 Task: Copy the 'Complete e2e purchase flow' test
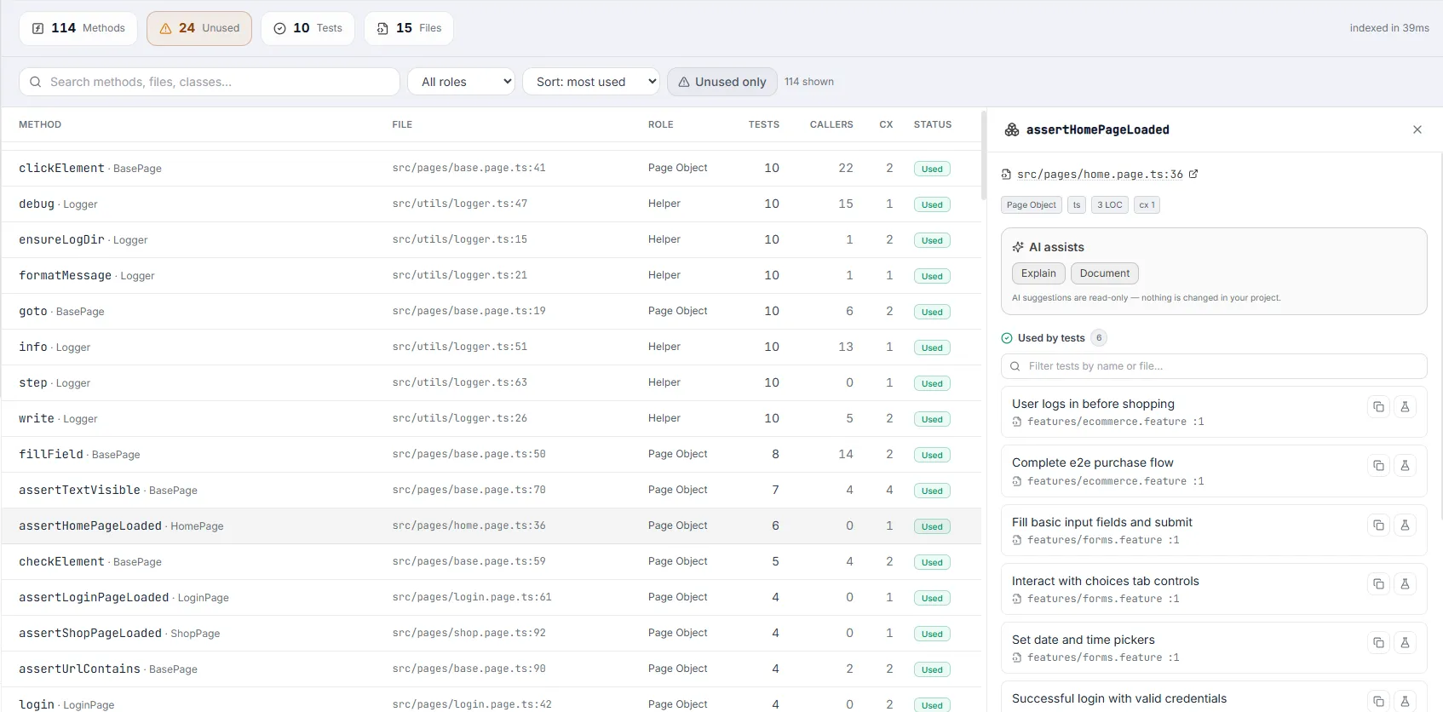click(1378, 466)
